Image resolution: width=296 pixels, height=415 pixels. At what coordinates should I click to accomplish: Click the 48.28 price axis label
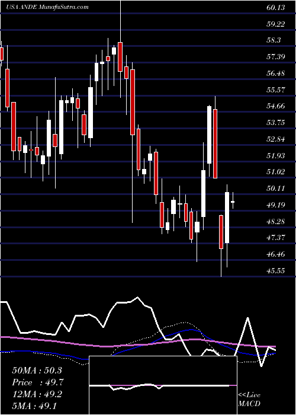276,222
